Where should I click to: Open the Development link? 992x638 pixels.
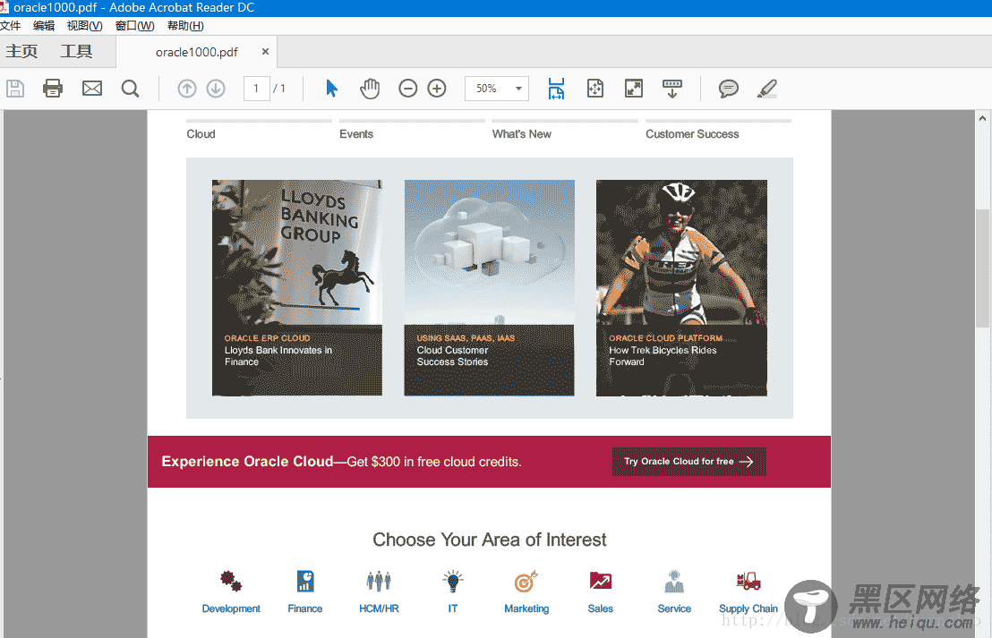[x=231, y=608]
